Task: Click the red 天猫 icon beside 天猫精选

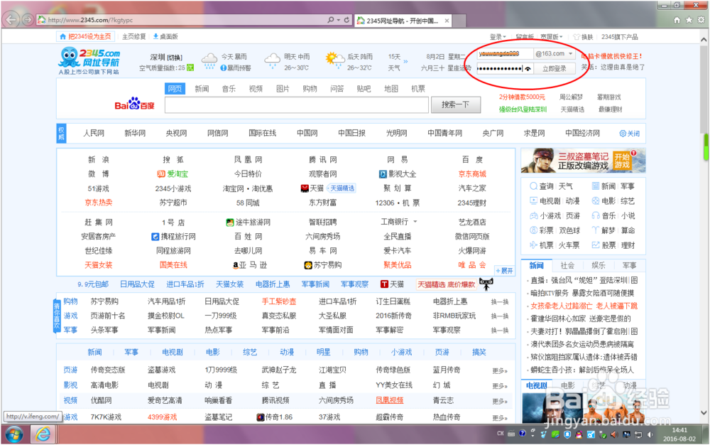Action: 305,188
